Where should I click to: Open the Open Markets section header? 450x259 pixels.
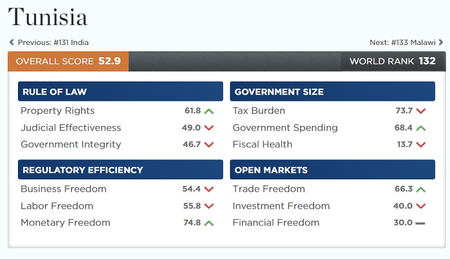pos(332,170)
